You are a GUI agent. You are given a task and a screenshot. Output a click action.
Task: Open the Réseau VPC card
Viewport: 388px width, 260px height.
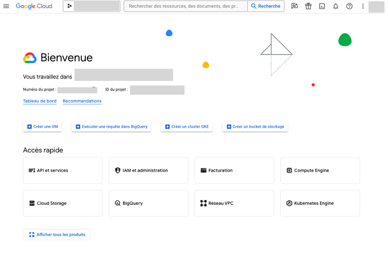click(x=234, y=203)
